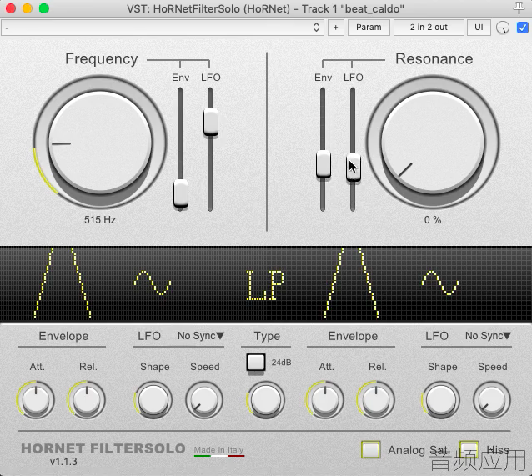The height and width of the screenshot is (476, 532).
Task: Click the frequency LFO Speed knob
Action: click(204, 399)
